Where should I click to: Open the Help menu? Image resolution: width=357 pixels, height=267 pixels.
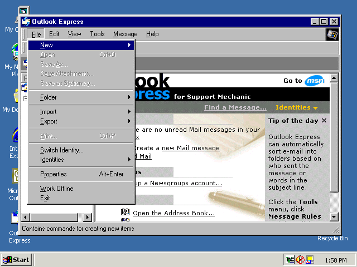(x=152, y=34)
